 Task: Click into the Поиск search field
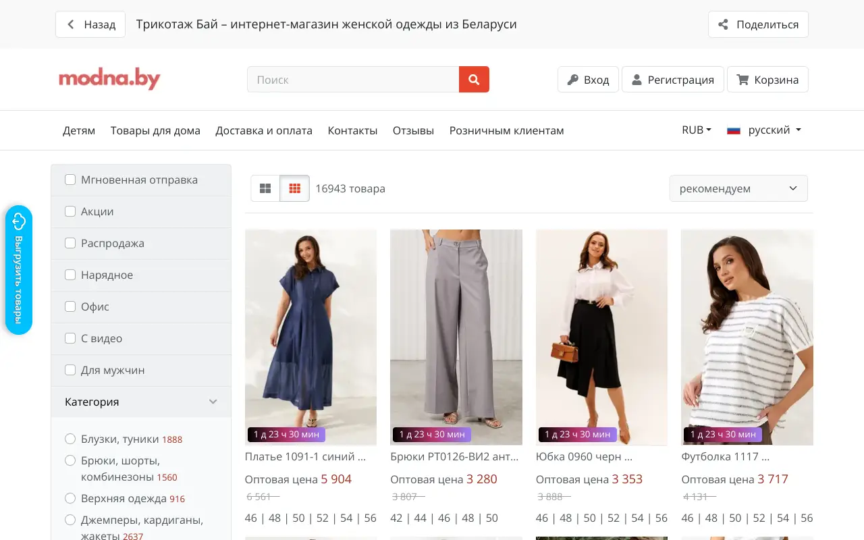click(x=353, y=80)
